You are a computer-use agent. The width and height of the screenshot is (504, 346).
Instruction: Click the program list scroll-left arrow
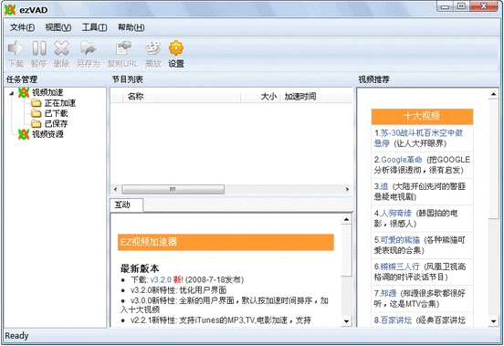pyautogui.click(x=116, y=189)
